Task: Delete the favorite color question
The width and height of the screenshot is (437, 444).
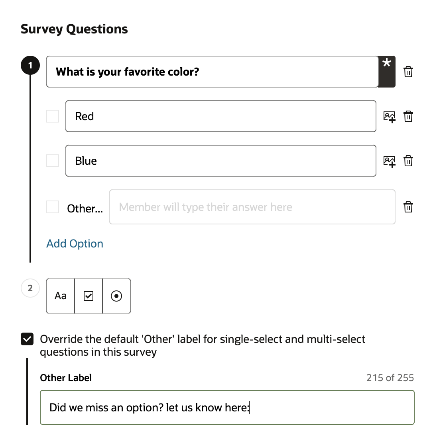Action: pos(408,72)
